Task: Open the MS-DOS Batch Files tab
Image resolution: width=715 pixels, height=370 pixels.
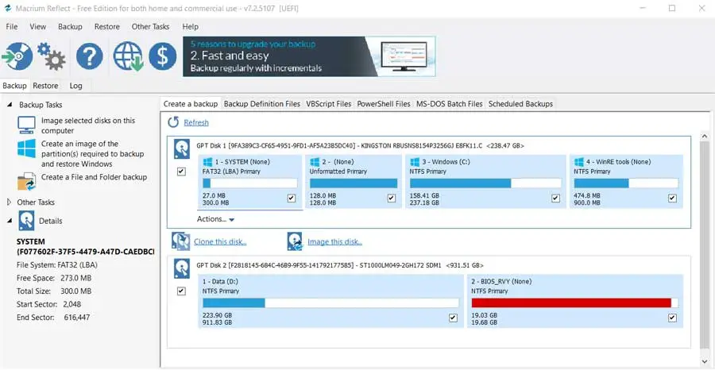Action: pos(449,104)
